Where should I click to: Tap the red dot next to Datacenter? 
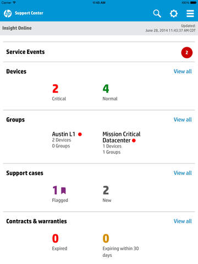click(x=134, y=140)
